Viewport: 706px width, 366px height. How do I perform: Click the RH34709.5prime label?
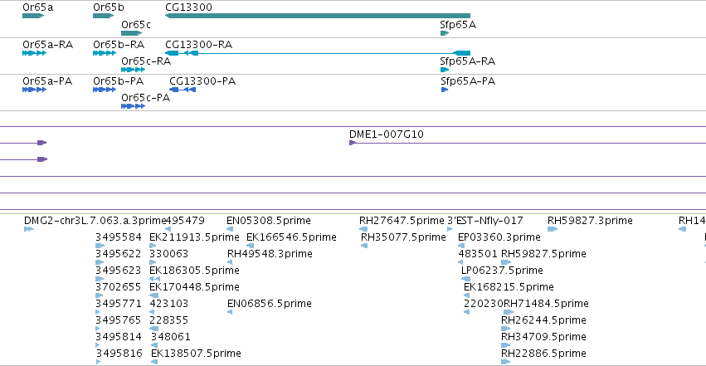click(543, 337)
